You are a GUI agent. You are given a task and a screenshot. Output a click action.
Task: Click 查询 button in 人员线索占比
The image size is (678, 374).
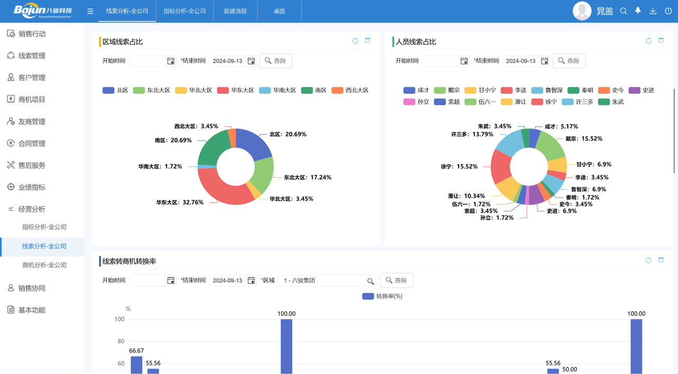[x=569, y=61]
